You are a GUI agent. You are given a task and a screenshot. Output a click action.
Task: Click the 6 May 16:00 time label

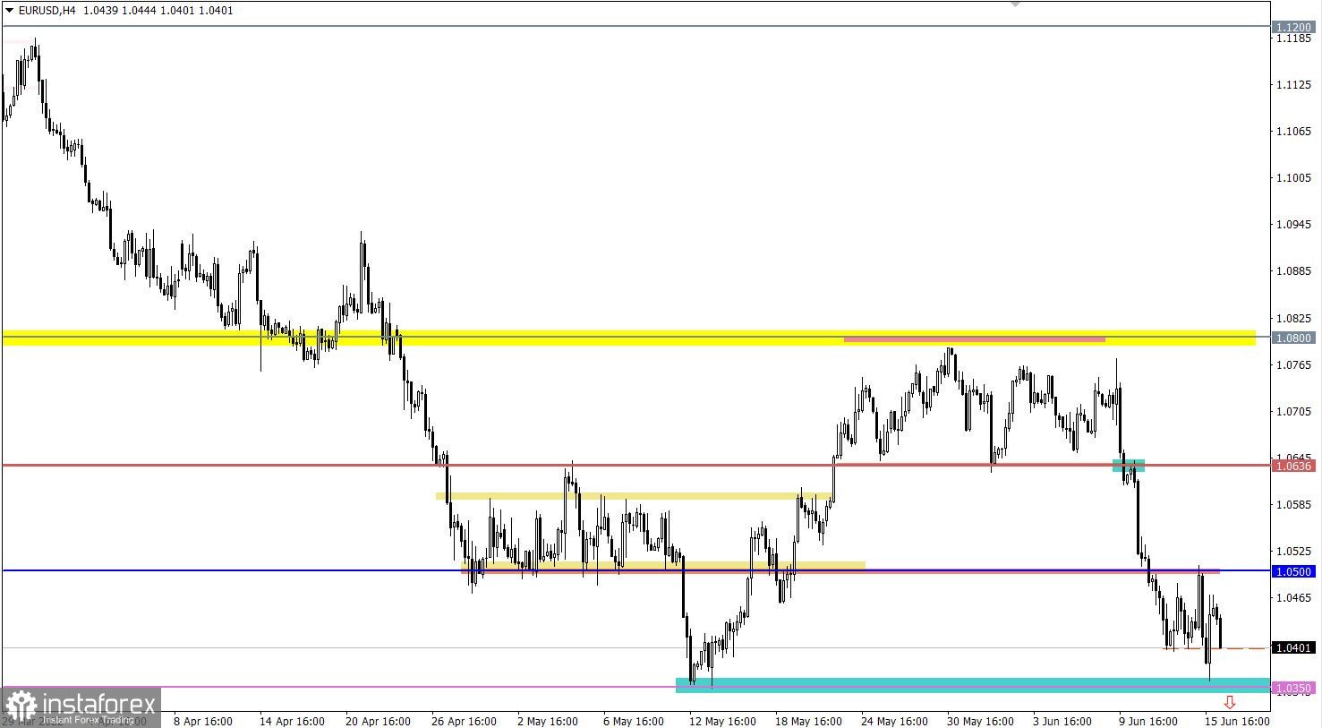click(x=634, y=721)
